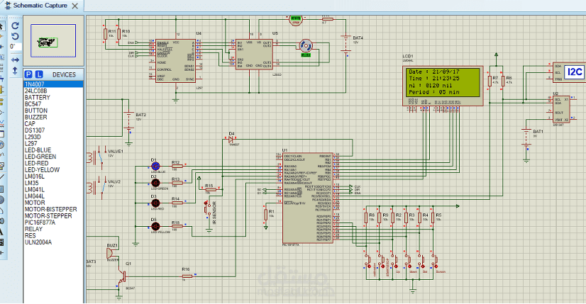Select the 1N4007 device
This screenshot has width=586, height=304.
(x=53, y=84)
